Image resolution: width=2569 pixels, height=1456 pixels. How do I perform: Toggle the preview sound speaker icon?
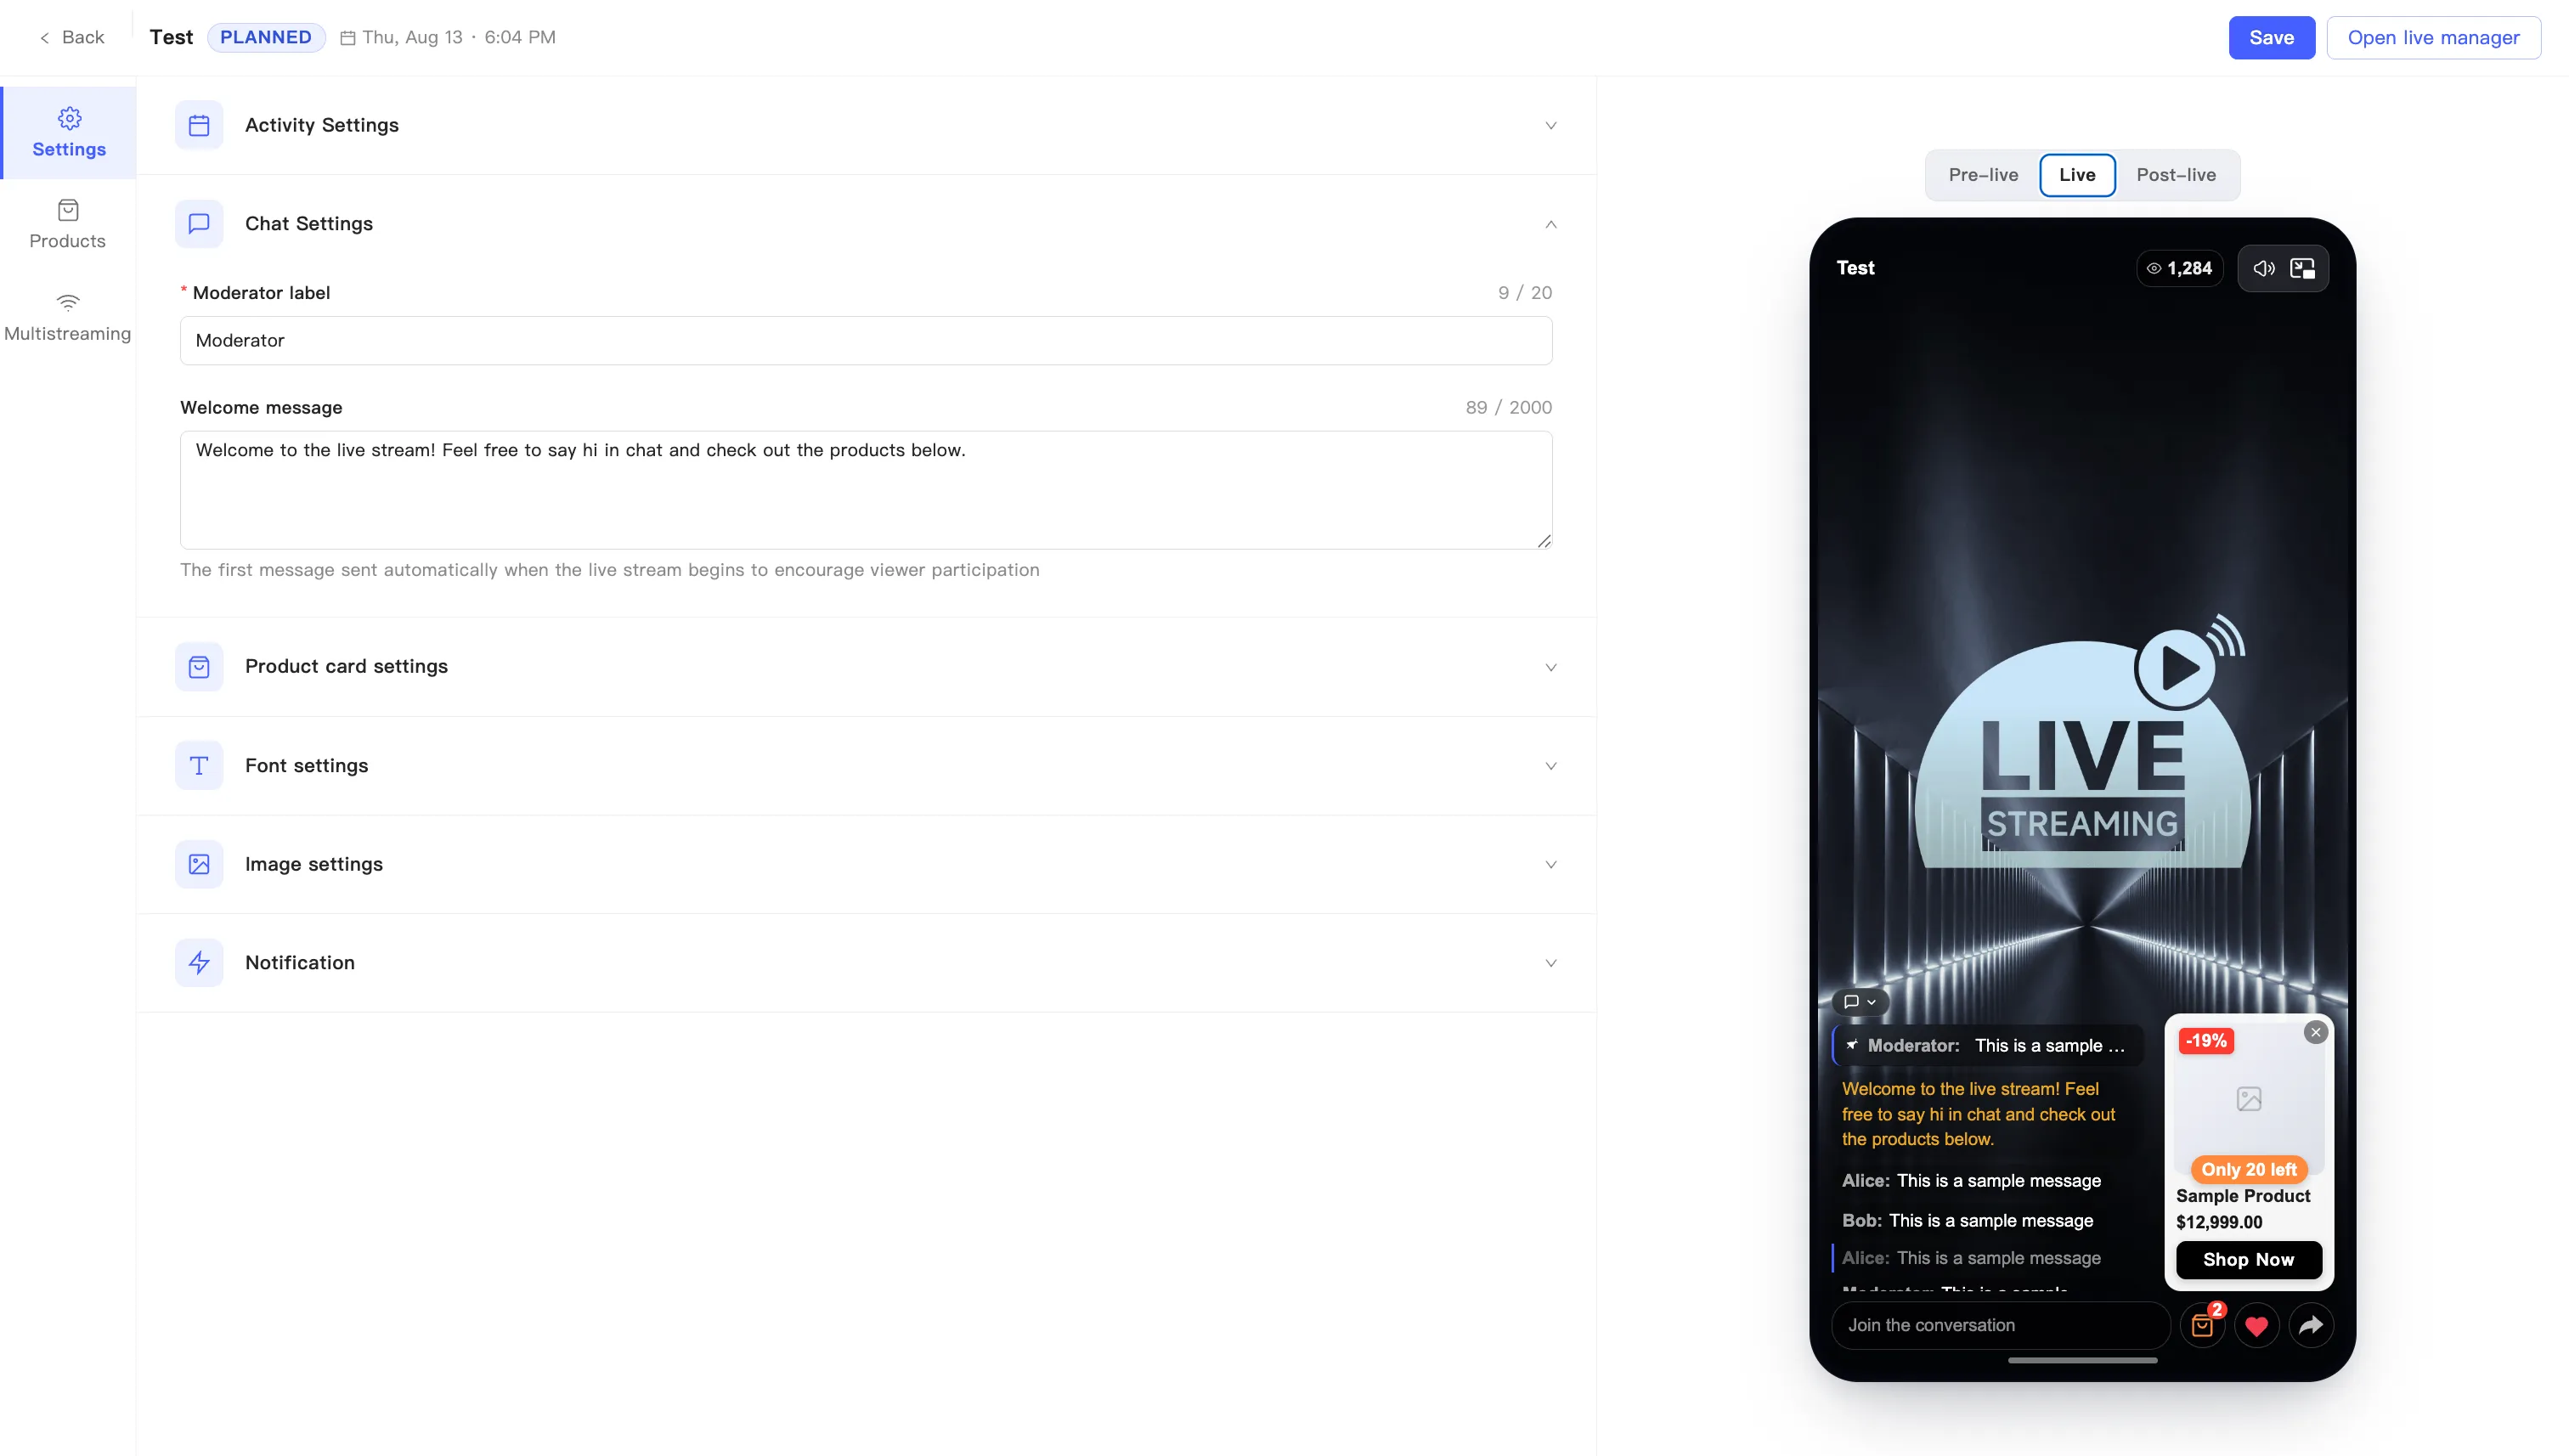[x=2264, y=268]
